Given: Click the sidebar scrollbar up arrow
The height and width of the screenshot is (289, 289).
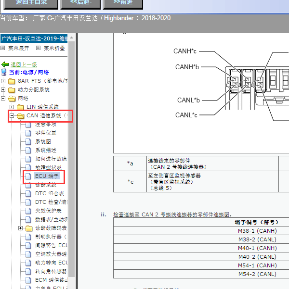Looking at the screenshot, I should [72, 37].
